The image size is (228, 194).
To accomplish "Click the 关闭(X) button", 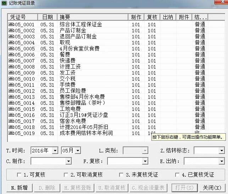I will click(x=212, y=188).
